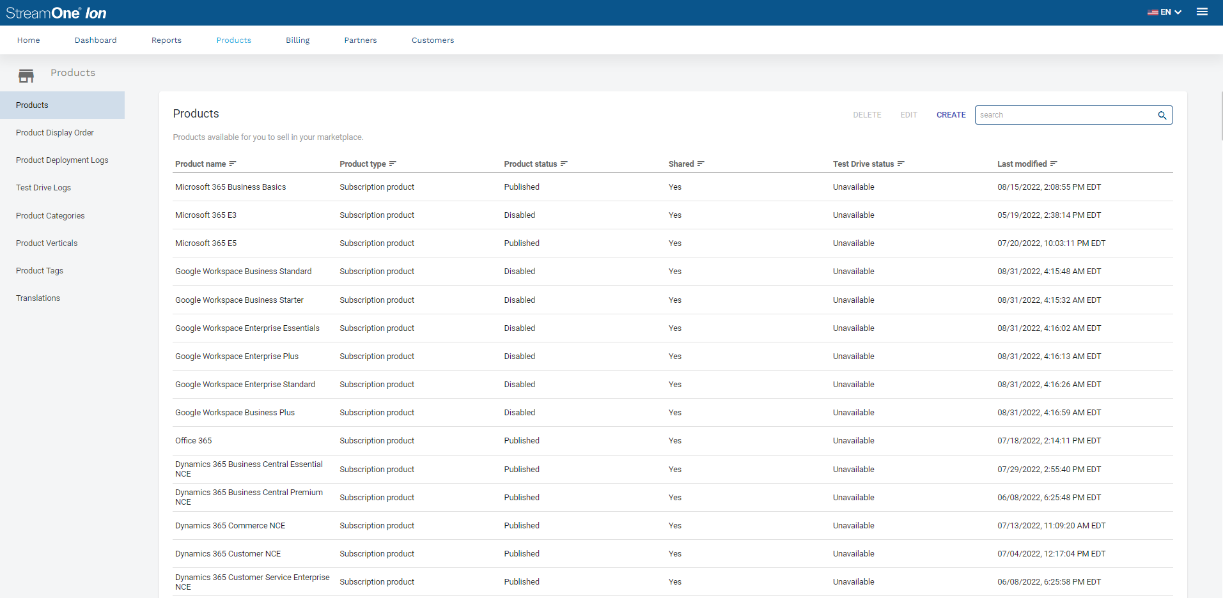Image resolution: width=1223 pixels, height=598 pixels.
Task: Click the StreamOne Ion logo
Action: click(x=56, y=13)
